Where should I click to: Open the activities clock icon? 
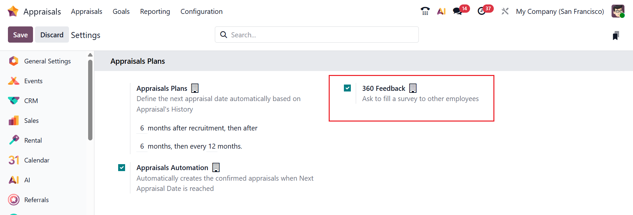pyautogui.click(x=482, y=11)
